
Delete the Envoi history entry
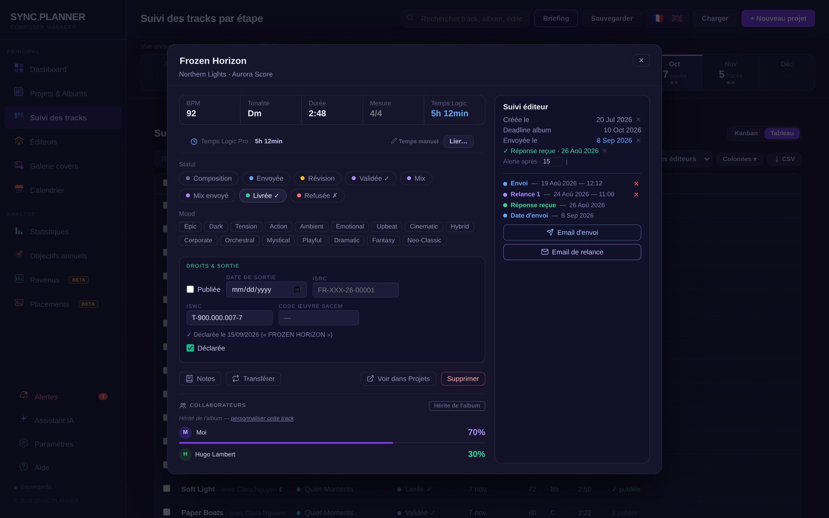coord(636,183)
